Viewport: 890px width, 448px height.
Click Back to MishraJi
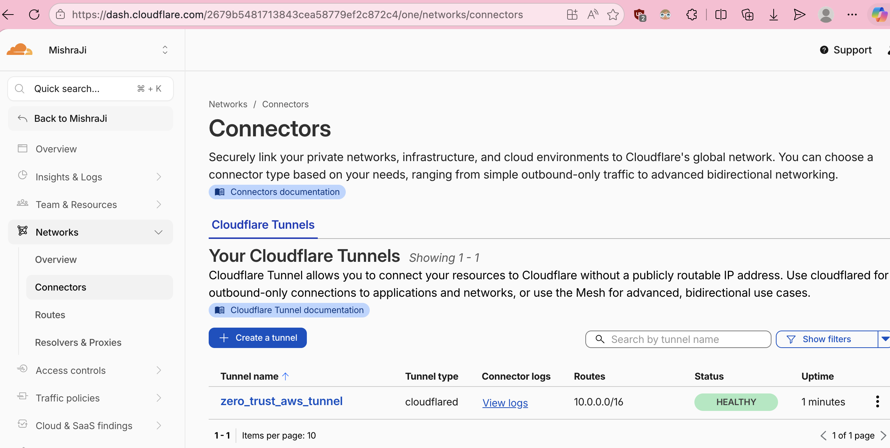point(91,119)
